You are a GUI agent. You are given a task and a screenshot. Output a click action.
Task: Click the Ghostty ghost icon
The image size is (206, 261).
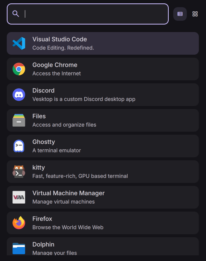[x=19, y=146]
